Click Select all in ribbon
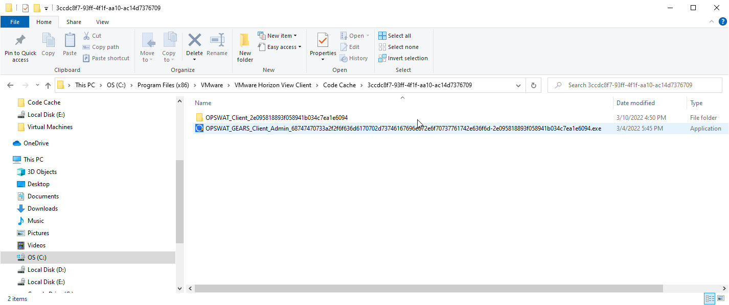 (x=395, y=36)
